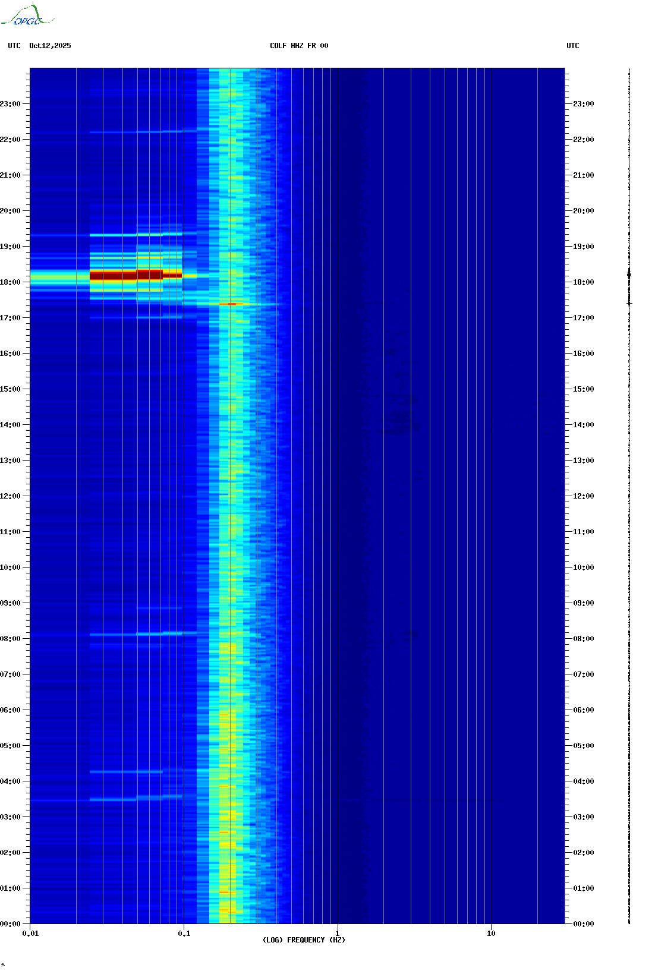Click the 03:00 label on right time axis
This screenshot has height=971, width=655.
click(x=584, y=817)
